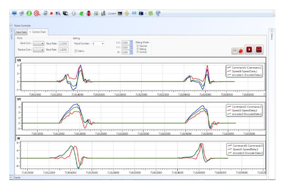
Task: Open the Recieve Com dropdown
Action: [x=39, y=50]
